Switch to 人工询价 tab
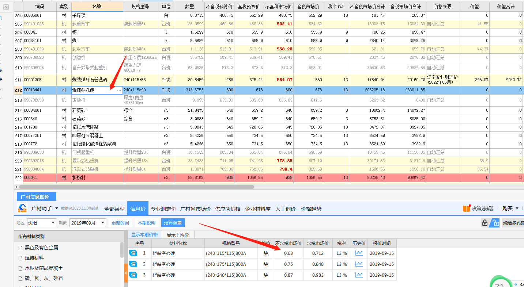 pyautogui.click(x=286, y=209)
